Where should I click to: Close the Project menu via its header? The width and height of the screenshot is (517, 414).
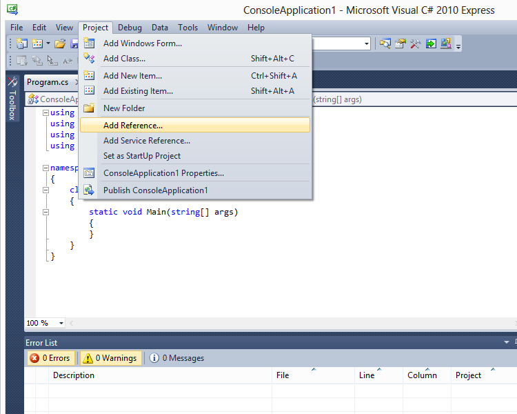click(95, 28)
